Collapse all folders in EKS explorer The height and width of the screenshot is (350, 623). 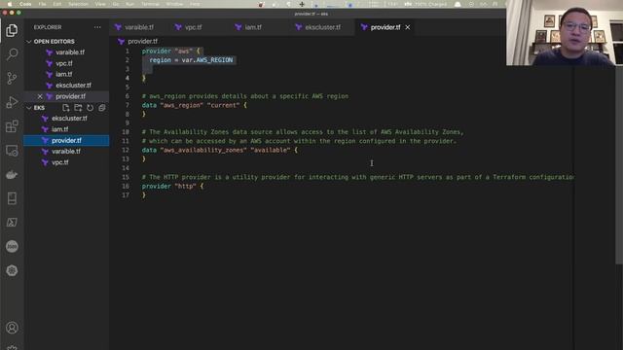tap(102, 108)
